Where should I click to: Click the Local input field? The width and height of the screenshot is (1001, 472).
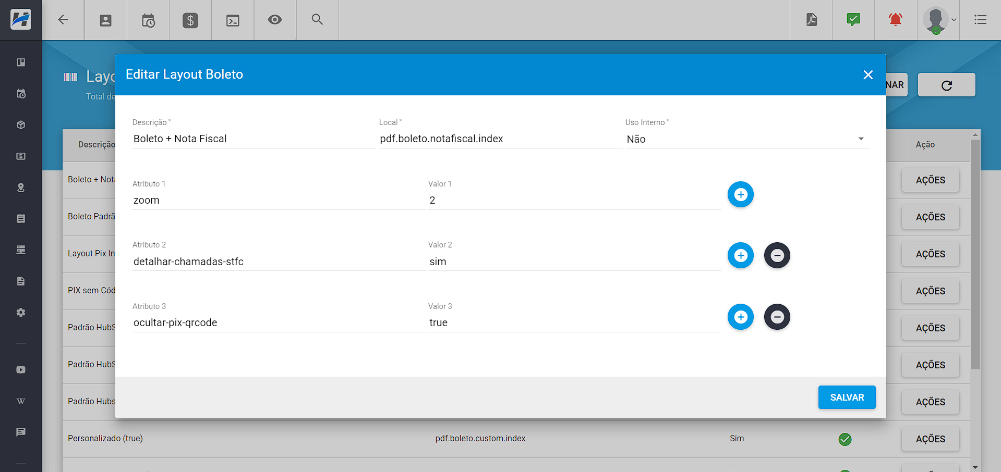pyautogui.click(x=500, y=139)
